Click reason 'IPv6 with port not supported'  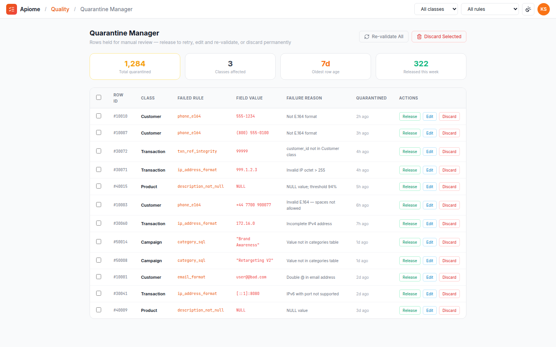[x=313, y=294]
